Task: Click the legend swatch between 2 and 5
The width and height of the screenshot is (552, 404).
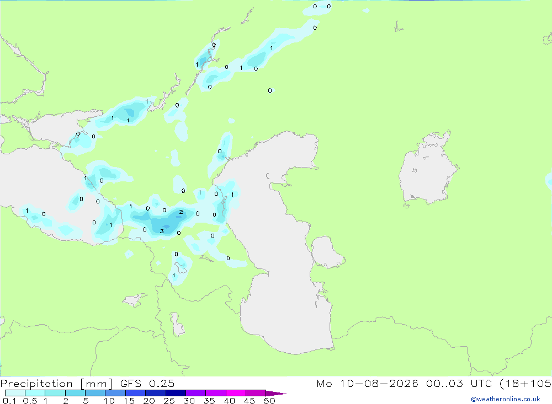Action: [x=75, y=393]
